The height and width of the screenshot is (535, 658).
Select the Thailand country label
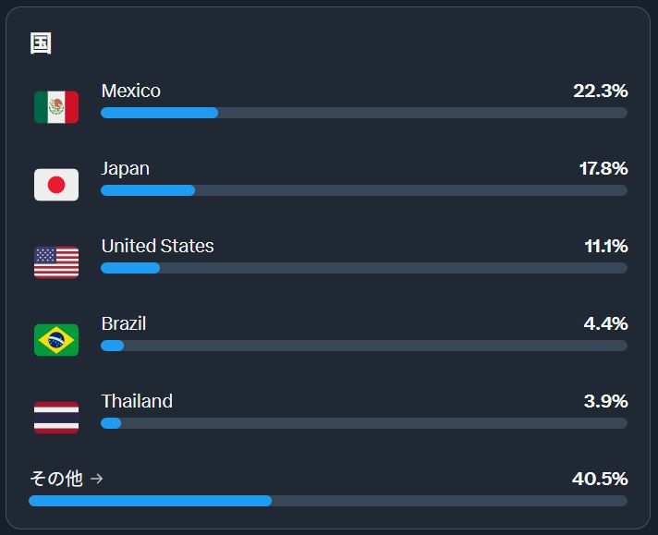pos(137,401)
